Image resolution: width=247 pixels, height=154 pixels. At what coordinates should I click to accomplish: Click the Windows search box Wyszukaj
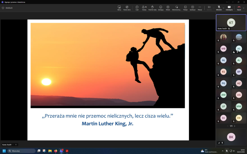pos(22,151)
